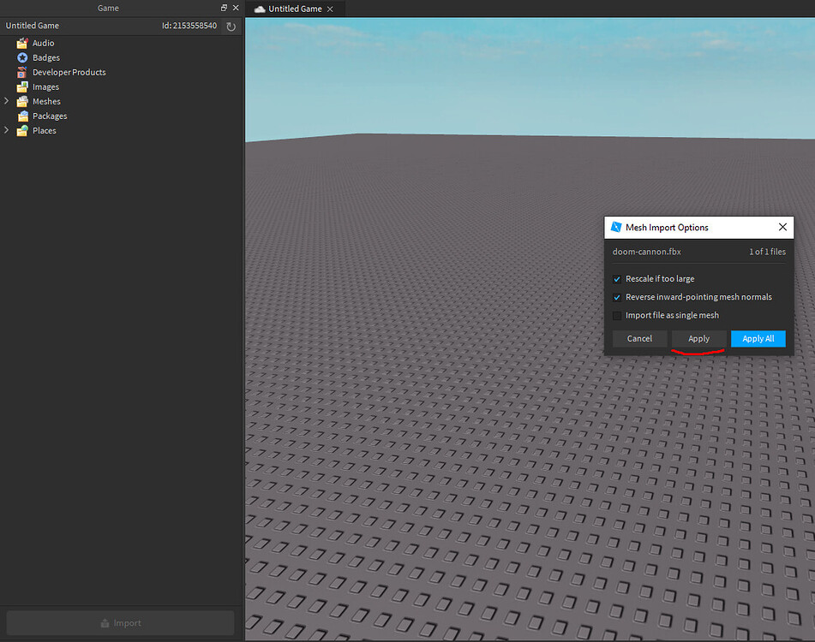Toggle Rescale if too large checkbox
This screenshot has height=642, width=815.
tap(617, 279)
